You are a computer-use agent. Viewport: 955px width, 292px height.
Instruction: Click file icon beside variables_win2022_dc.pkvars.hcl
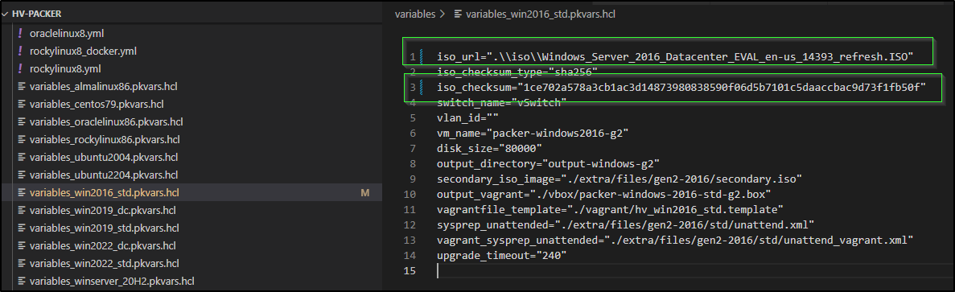[22, 246]
